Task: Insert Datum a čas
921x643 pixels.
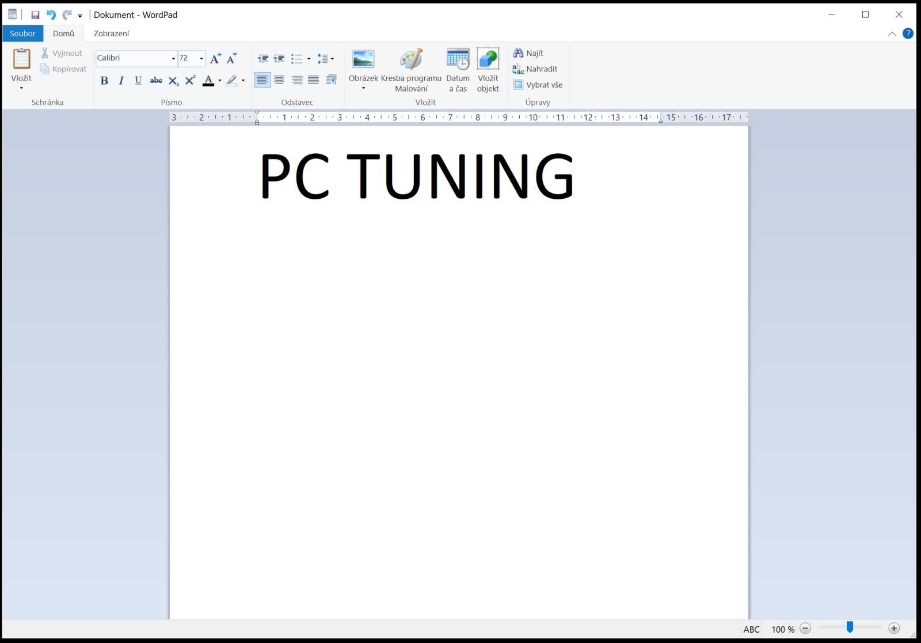Action: pyautogui.click(x=458, y=70)
